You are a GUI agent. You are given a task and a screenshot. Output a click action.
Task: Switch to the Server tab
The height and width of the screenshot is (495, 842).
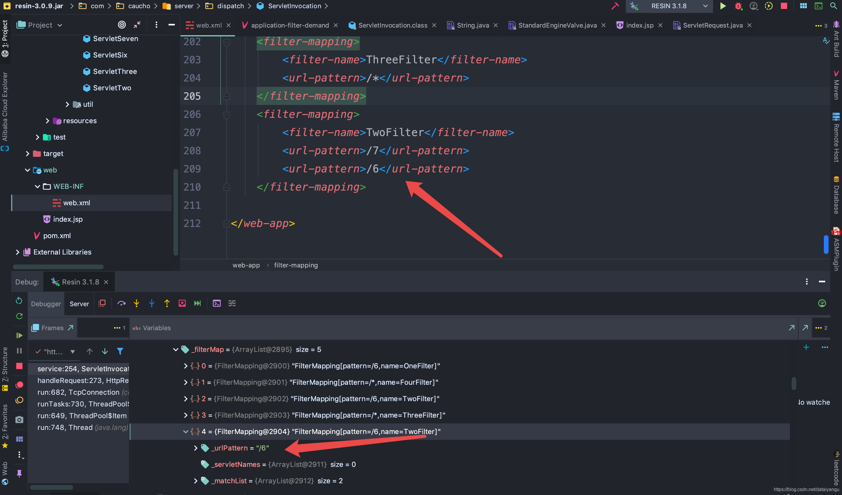[79, 304]
